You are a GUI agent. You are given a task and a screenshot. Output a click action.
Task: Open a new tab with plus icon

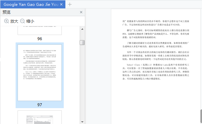(70, 4)
